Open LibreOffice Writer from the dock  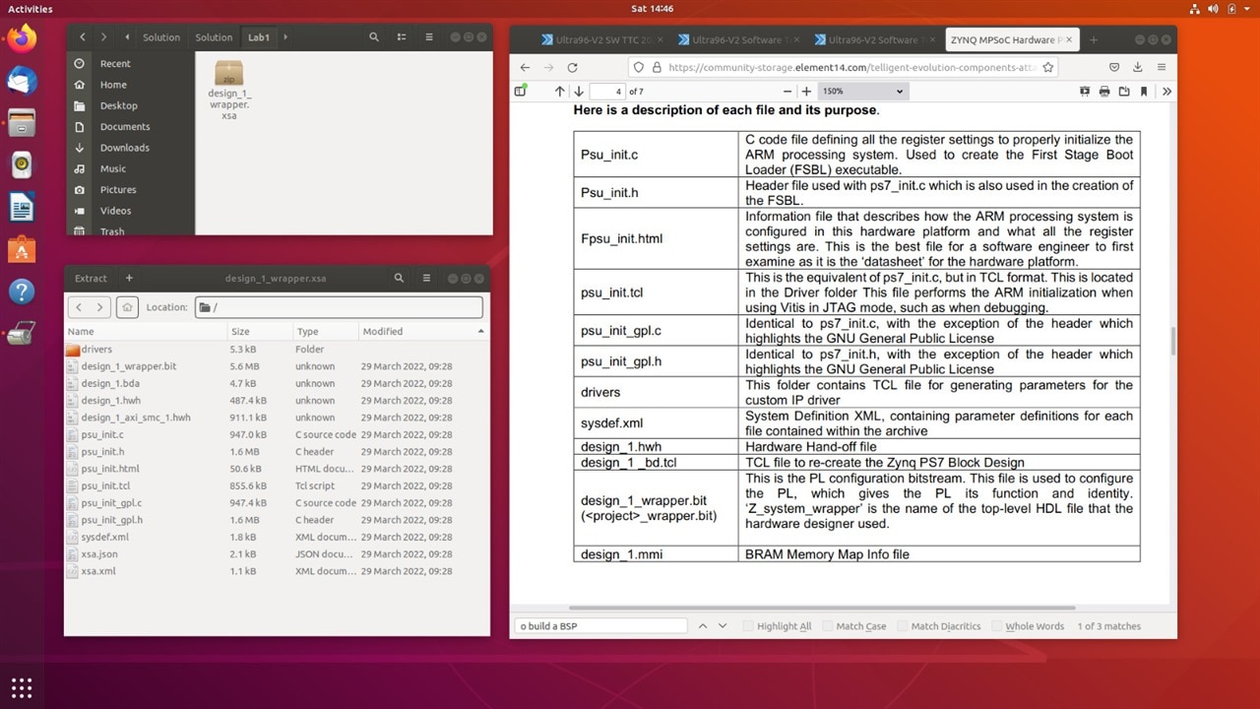point(22,208)
